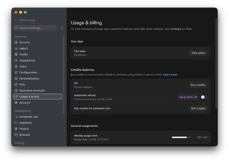Select the Profile menu item

38,55
